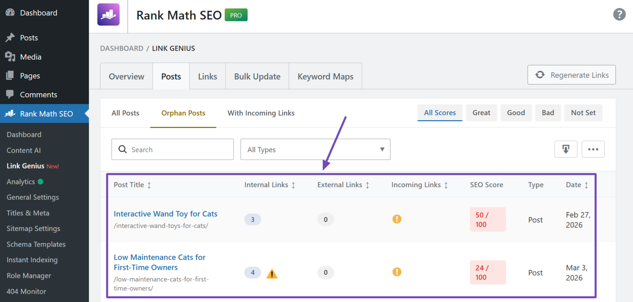Click the Rank Math logo icon
The image size is (633, 302).
point(109,14)
